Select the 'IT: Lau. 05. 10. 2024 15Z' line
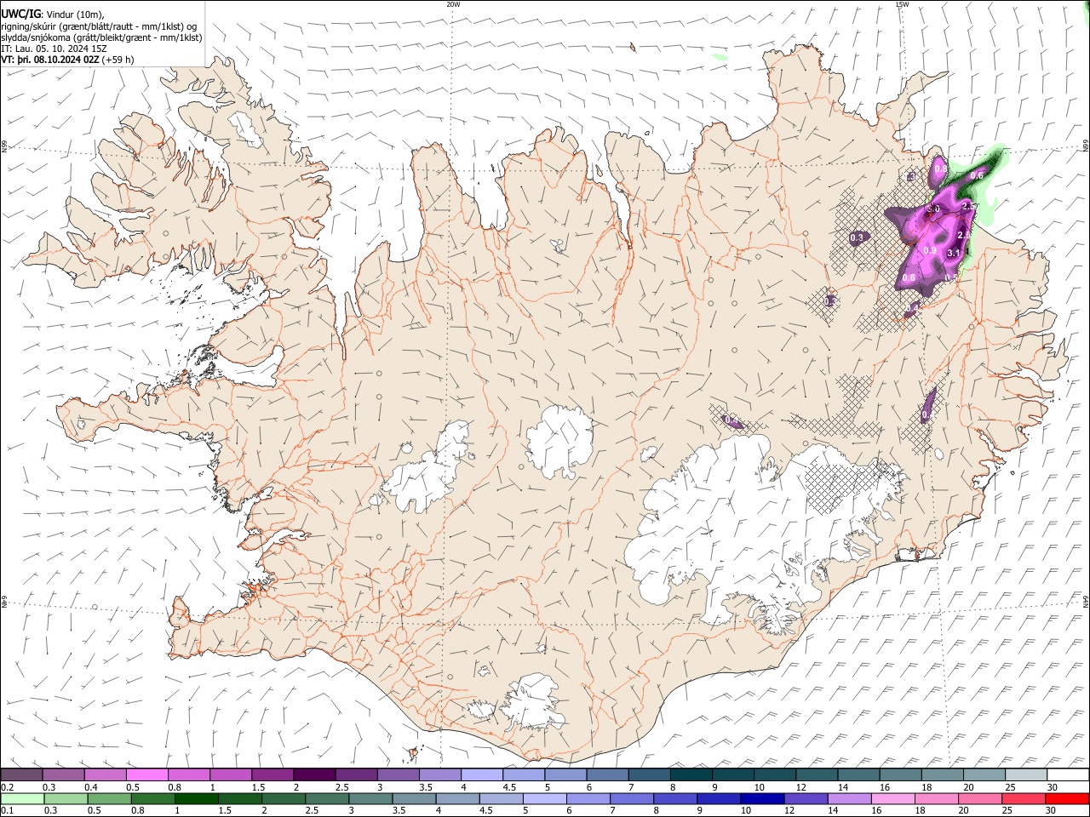This screenshot has height=817, width=1090. coord(54,49)
